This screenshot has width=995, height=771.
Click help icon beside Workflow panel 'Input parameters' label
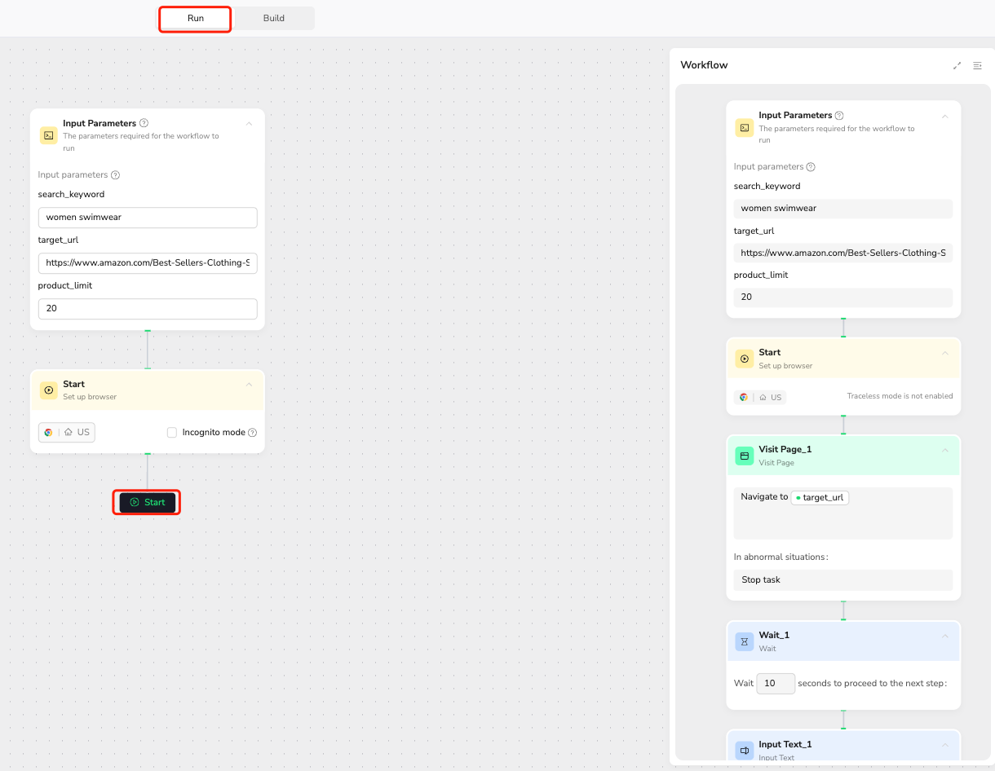tap(811, 167)
